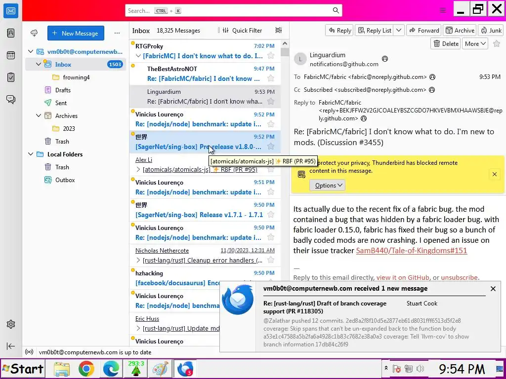Image resolution: width=506 pixels, height=379 pixels.
Task: Open the Thunderbird app menu (hamburger)
Action: click(x=443, y=10)
